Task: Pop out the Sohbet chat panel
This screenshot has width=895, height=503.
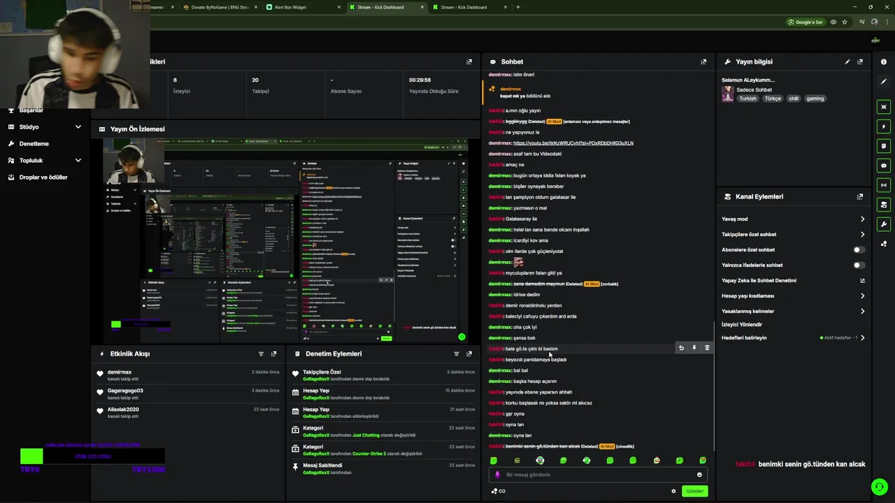Action: (x=703, y=61)
